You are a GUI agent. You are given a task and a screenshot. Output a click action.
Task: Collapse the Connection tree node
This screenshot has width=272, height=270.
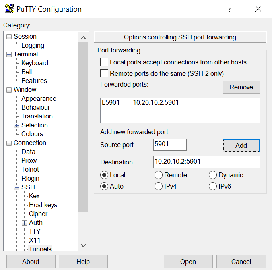click(x=9, y=143)
